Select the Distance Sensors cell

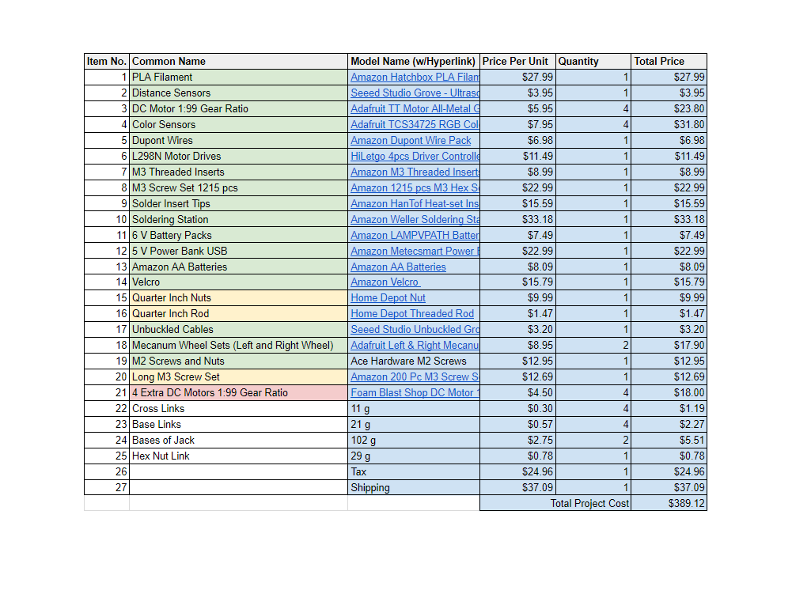(238, 93)
